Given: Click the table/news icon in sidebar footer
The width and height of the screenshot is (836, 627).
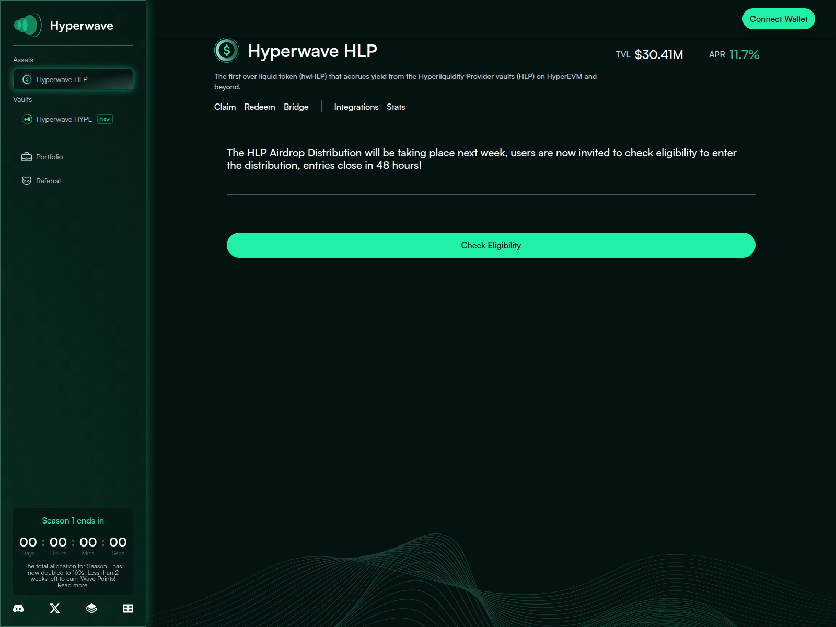Looking at the screenshot, I should point(128,609).
